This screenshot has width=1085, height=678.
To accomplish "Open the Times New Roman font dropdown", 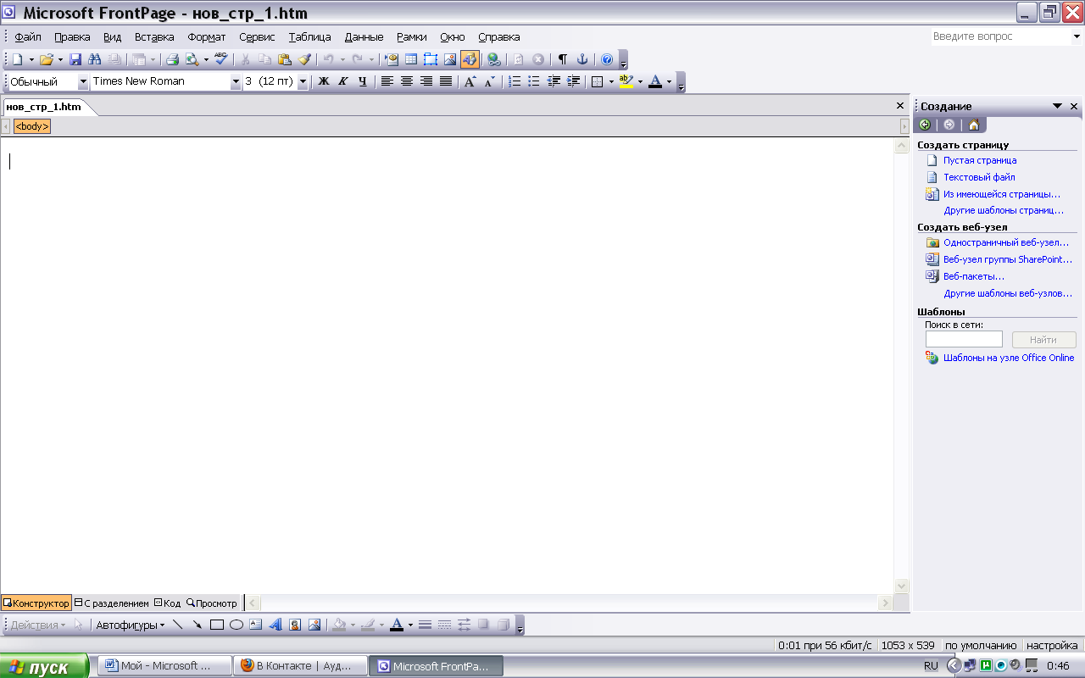I will [236, 81].
